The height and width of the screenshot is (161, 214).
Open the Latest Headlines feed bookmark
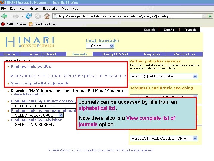[42, 24]
